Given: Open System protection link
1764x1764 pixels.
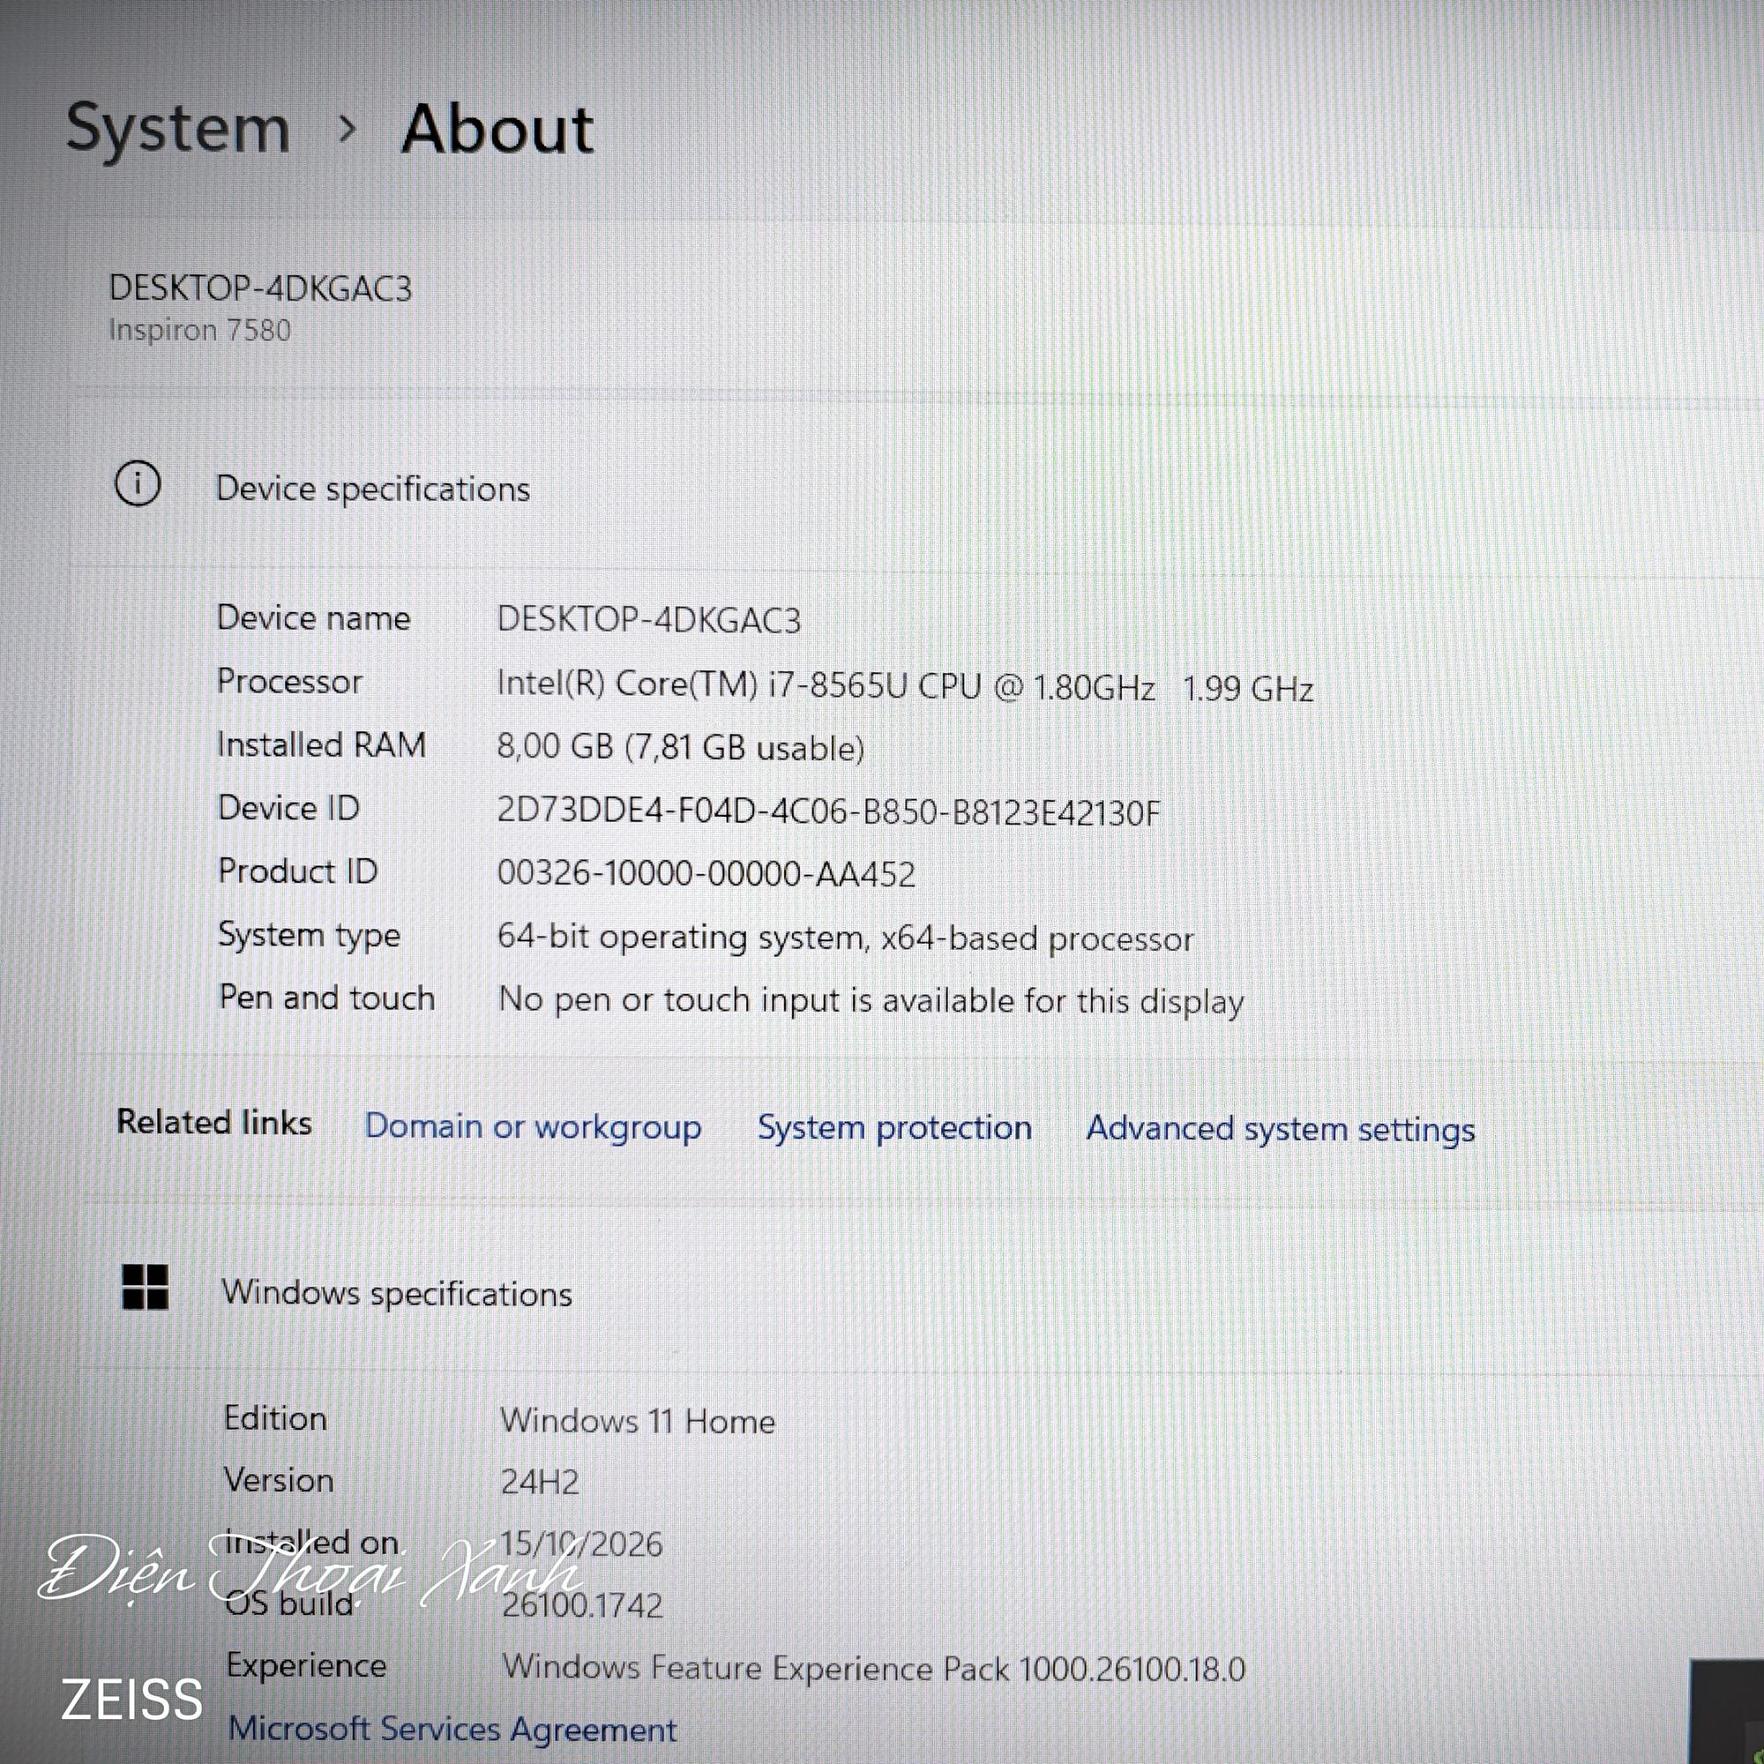Looking at the screenshot, I should tap(894, 1129).
